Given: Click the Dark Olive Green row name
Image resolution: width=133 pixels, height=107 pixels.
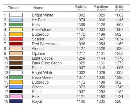Looking at the screenshot, I should tap(47, 63).
